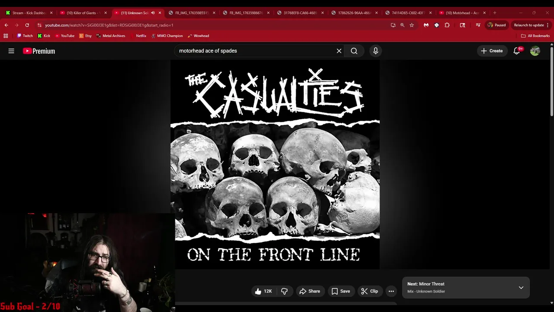This screenshot has width=554, height=312.
Task: Open the YouTube guide hamburger menu
Action: 11,51
